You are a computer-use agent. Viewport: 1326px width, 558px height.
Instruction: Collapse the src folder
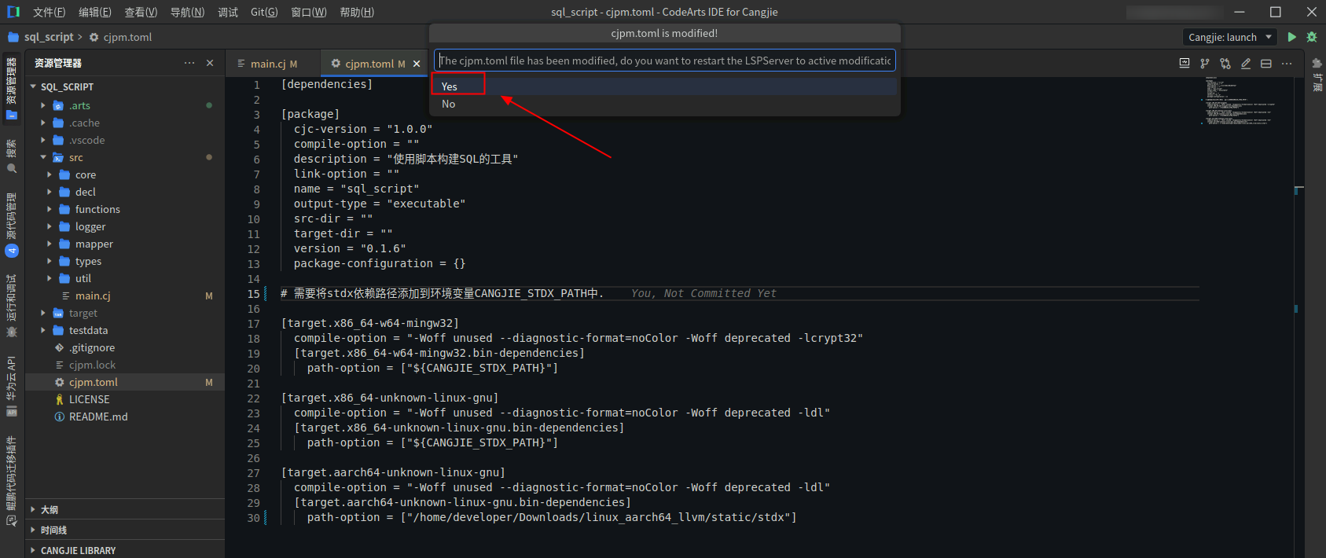point(43,157)
